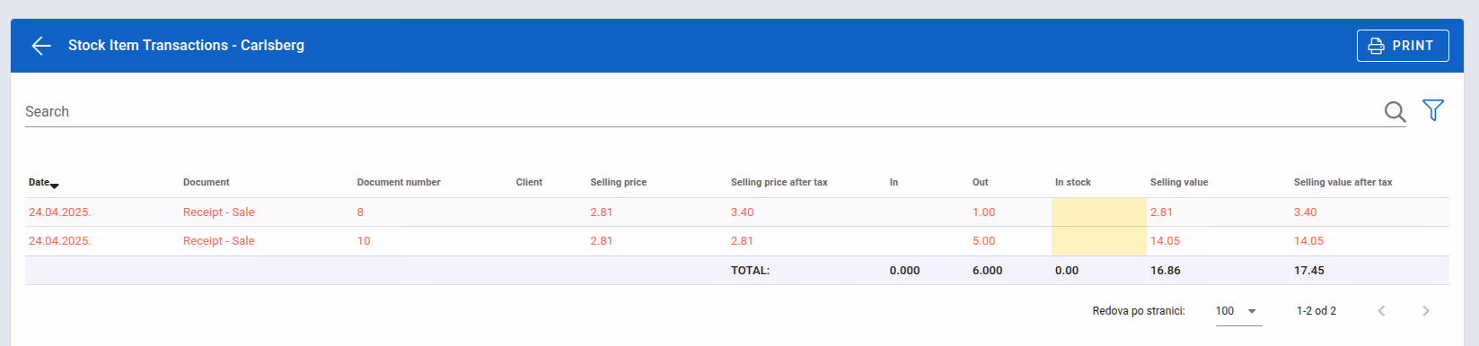Click the 3.40 selling price after tax
Viewport: 1479px width, 346px height.
click(x=743, y=212)
